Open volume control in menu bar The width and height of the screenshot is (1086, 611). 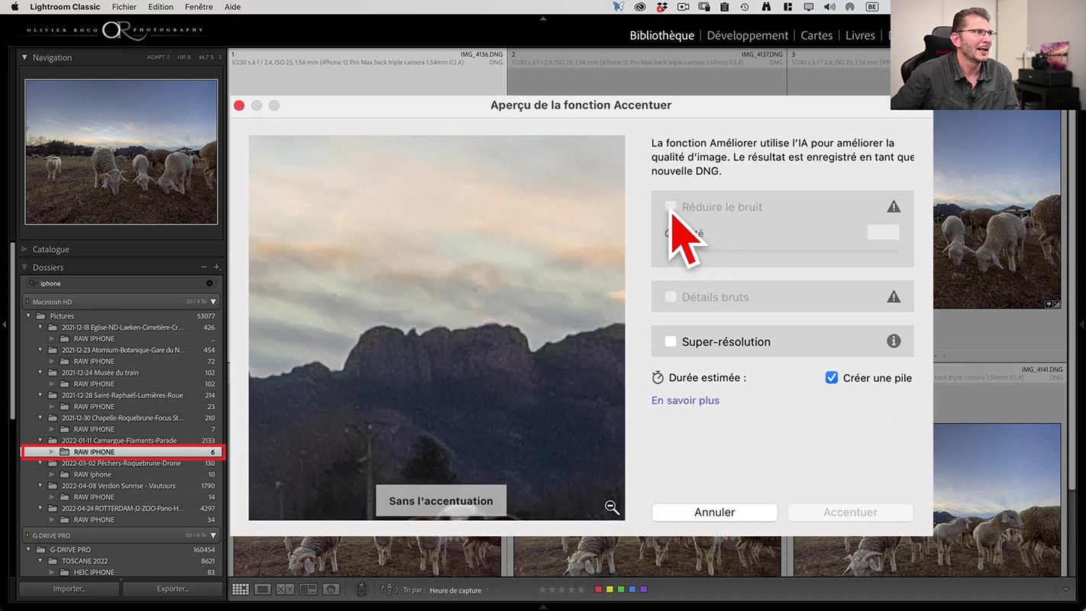829,7
